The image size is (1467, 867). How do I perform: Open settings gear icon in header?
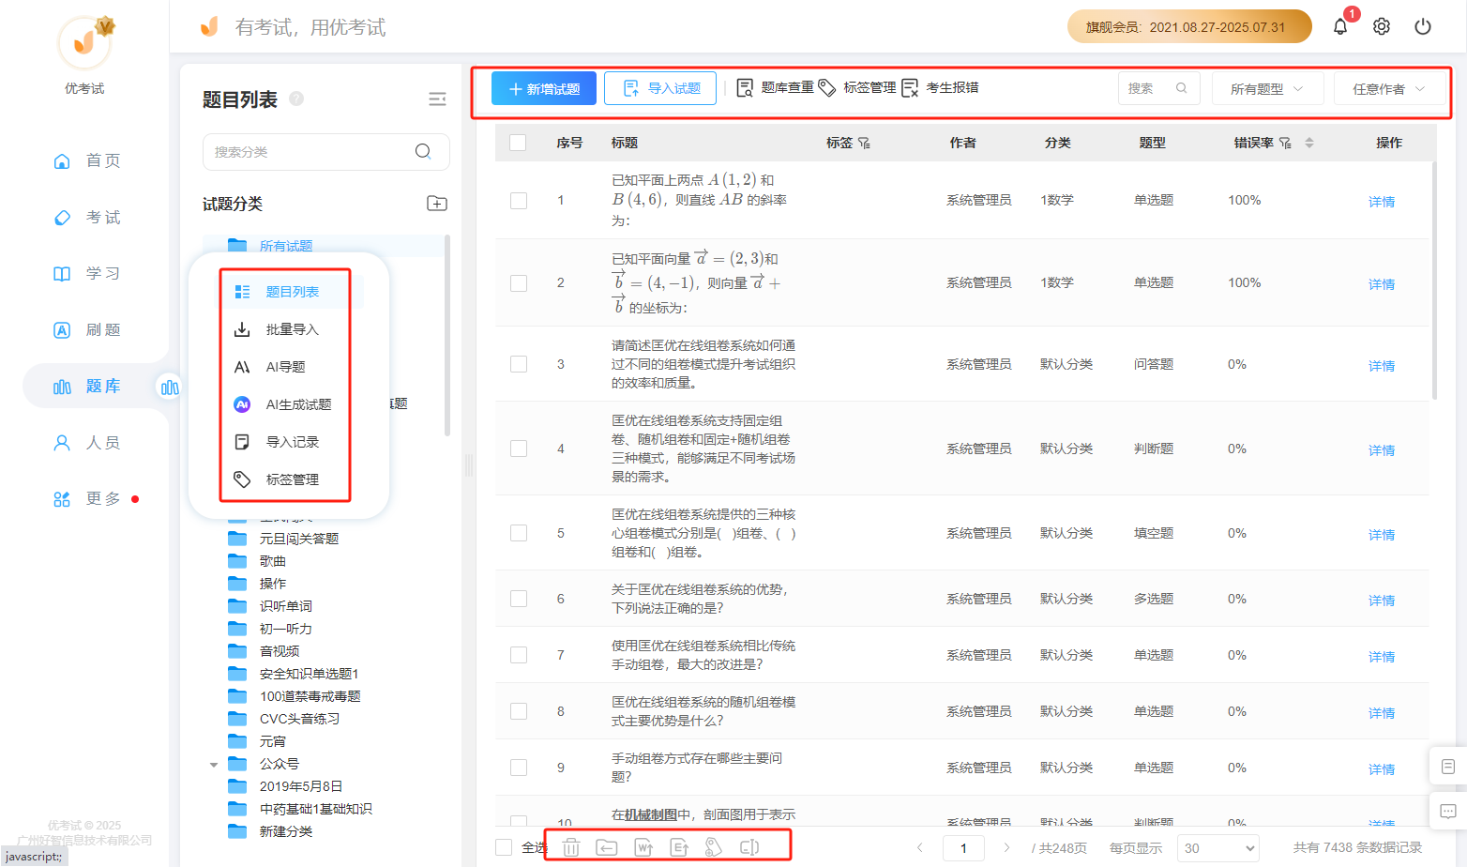pos(1382,26)
